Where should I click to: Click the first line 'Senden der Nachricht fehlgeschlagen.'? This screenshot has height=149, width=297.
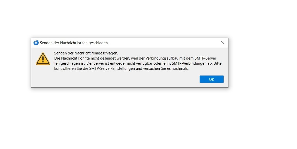[x=86, y=53]
